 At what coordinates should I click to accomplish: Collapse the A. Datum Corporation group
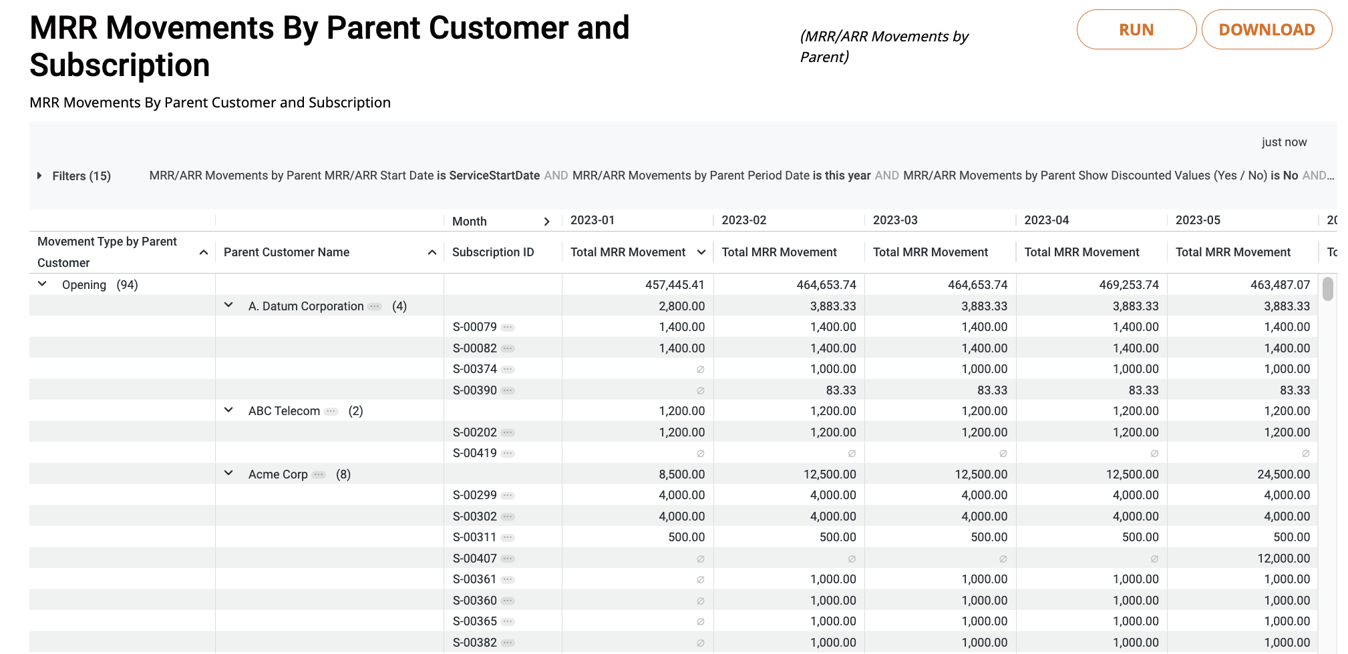coord(228,306)
